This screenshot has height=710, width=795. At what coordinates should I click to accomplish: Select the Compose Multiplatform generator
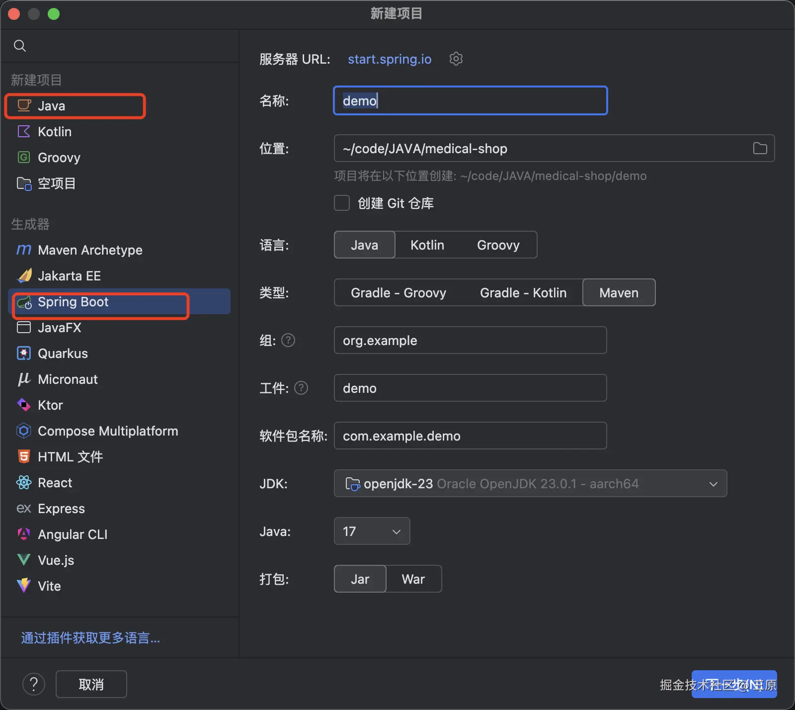click(119, 431)
